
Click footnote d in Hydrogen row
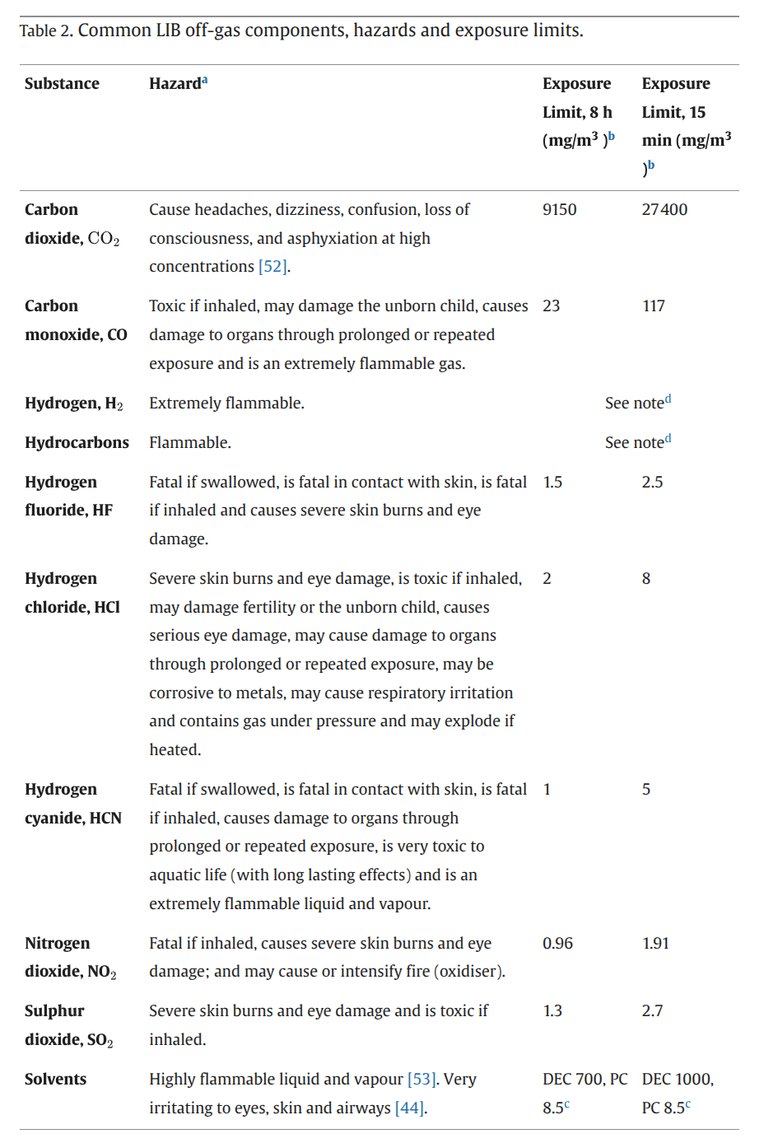click(x=668, y=399)
